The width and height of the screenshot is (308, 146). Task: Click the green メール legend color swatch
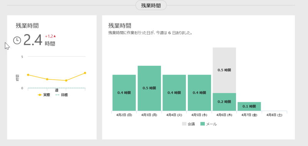[203, 124]
